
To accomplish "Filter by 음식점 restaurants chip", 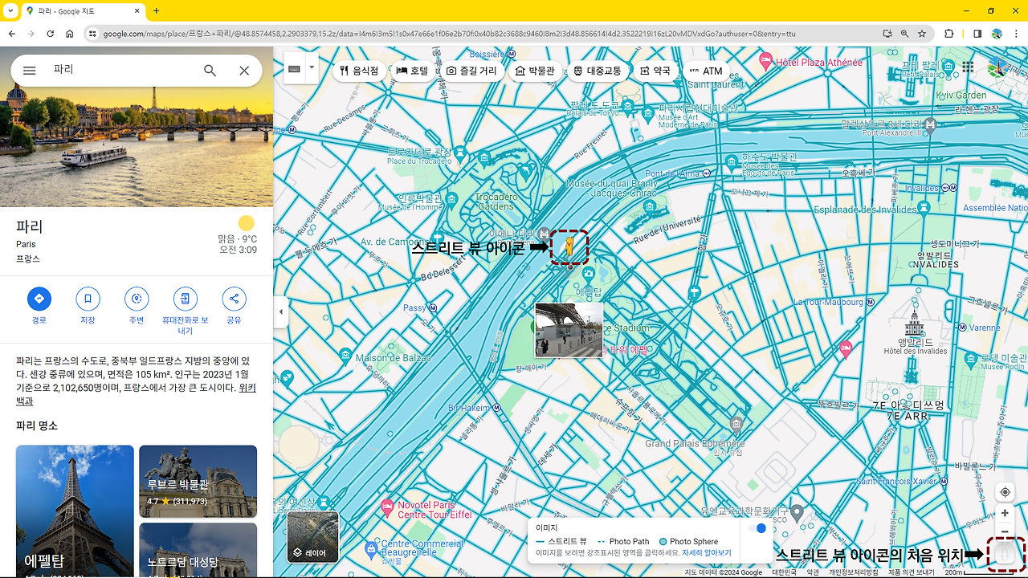I will 359,71.
